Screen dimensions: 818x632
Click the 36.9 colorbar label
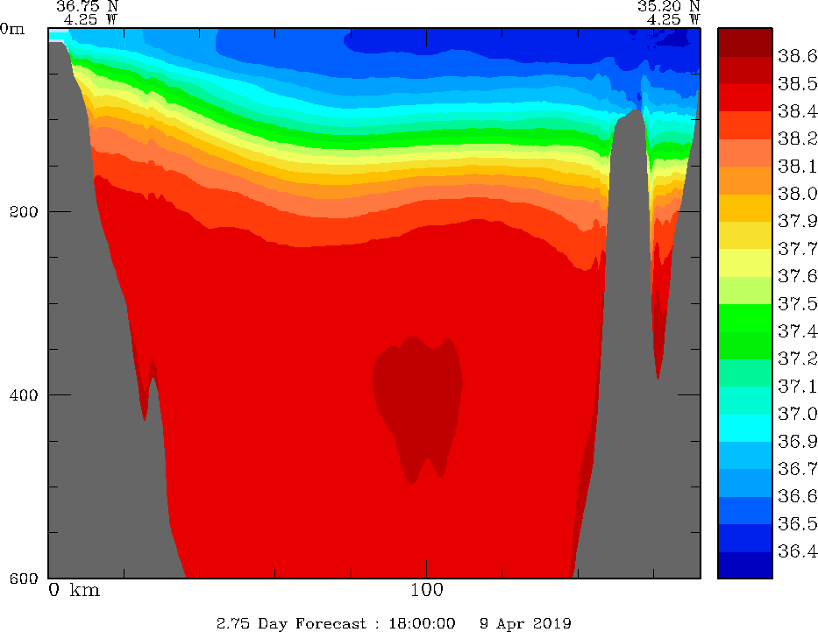point(797,442)
